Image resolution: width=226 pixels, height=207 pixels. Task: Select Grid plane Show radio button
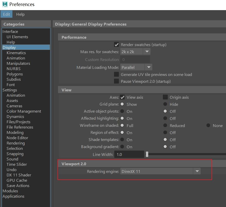(x=122, y=104)
